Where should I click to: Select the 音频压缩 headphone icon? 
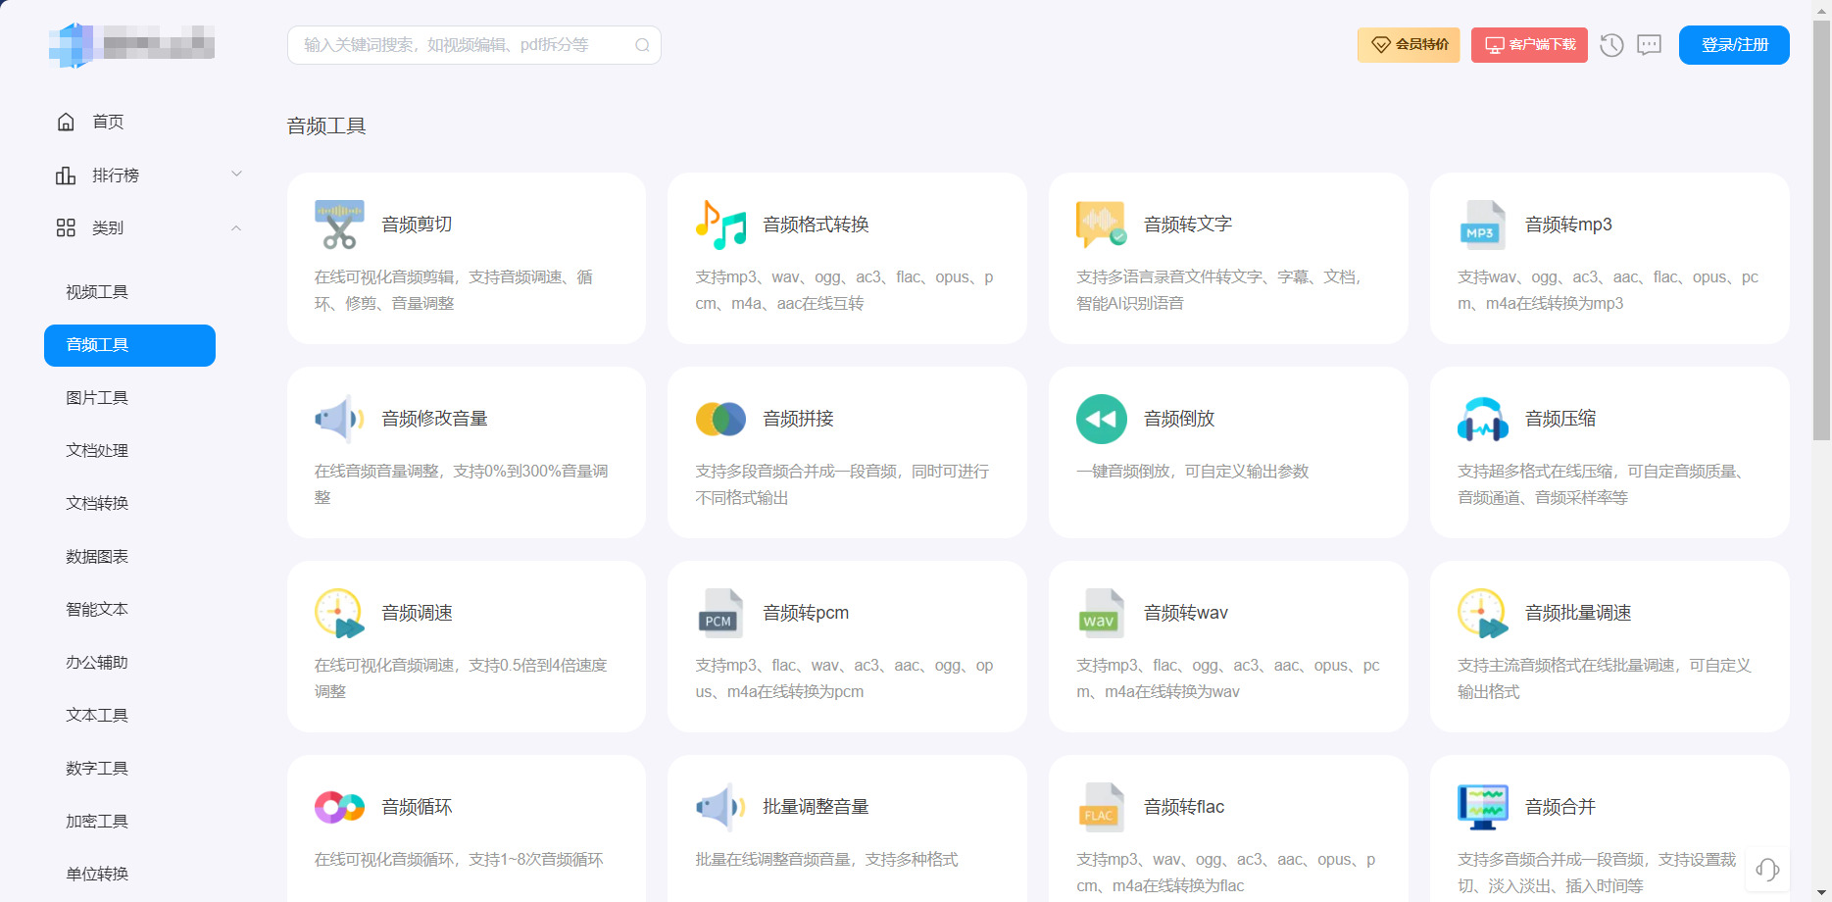pos(1483,419)
